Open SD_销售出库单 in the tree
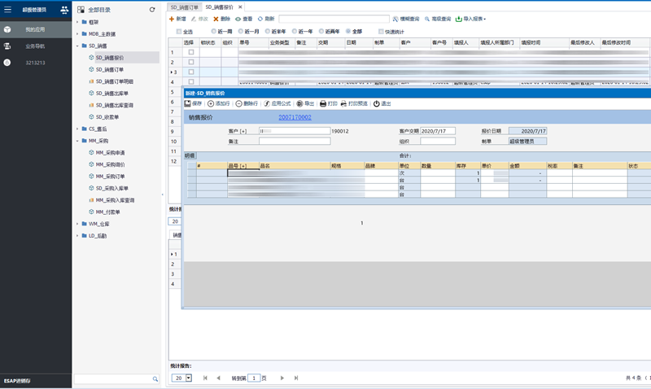651x389 pixels. click(112, 94)
